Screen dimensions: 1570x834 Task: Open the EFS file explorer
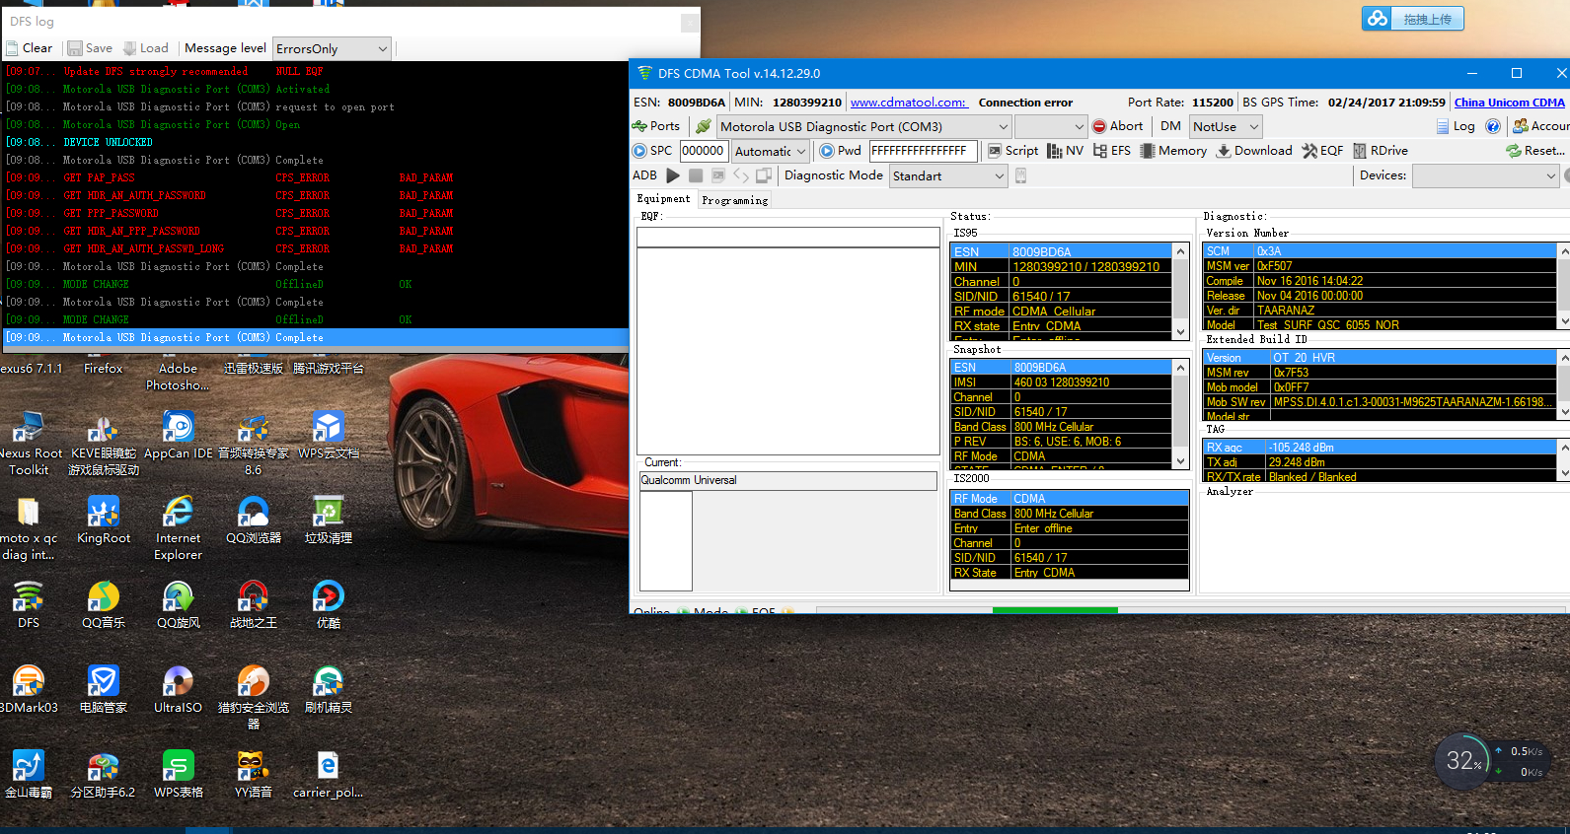[1111, 151]
